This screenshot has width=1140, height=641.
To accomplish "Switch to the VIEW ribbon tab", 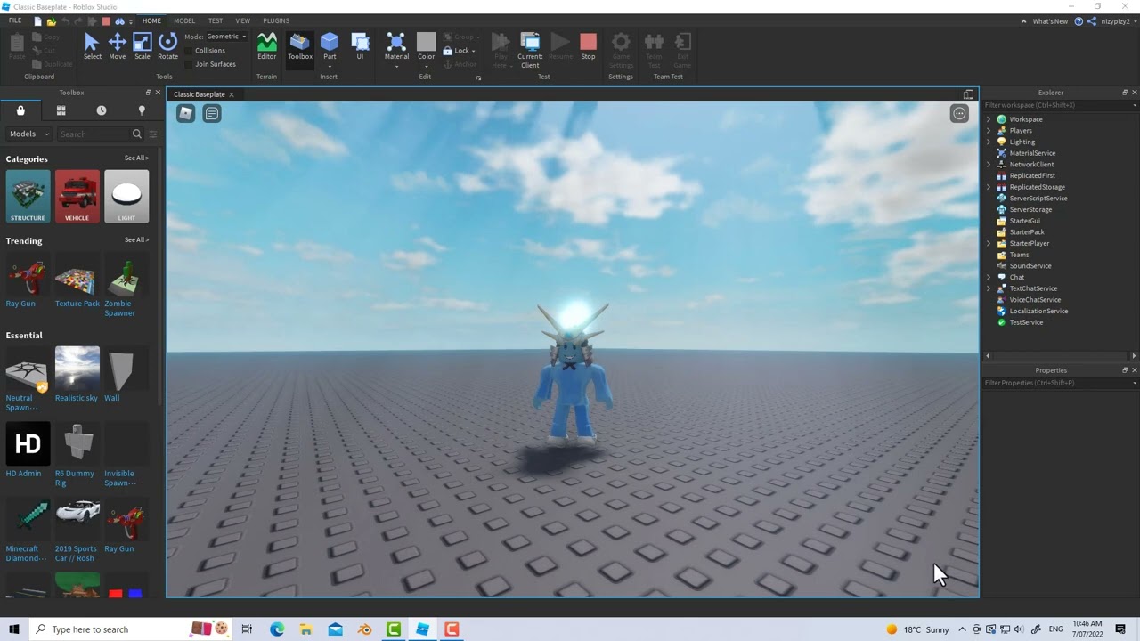I will tap(242, 20).
